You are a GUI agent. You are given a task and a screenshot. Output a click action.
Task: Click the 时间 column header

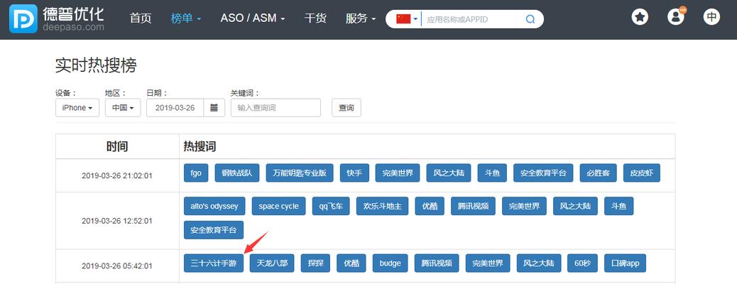point(117,147)
